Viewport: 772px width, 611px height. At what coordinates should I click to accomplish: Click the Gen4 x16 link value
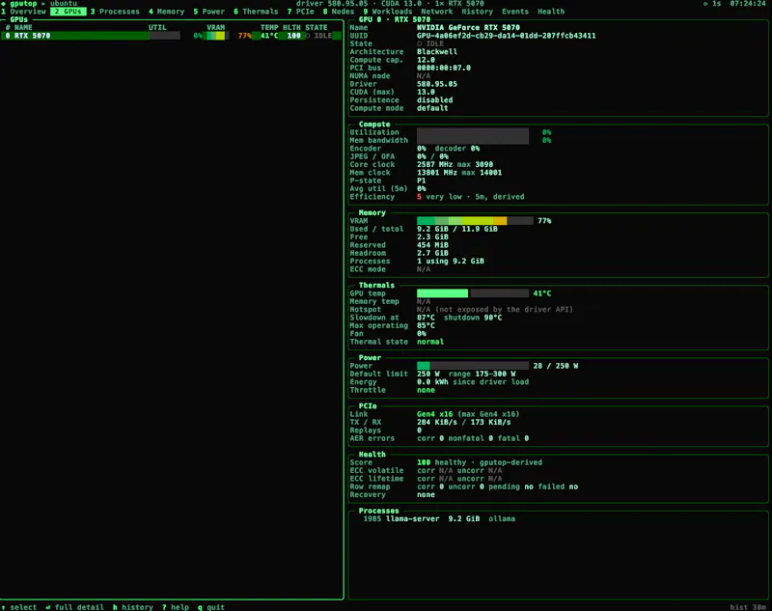(x=435, y=414)
